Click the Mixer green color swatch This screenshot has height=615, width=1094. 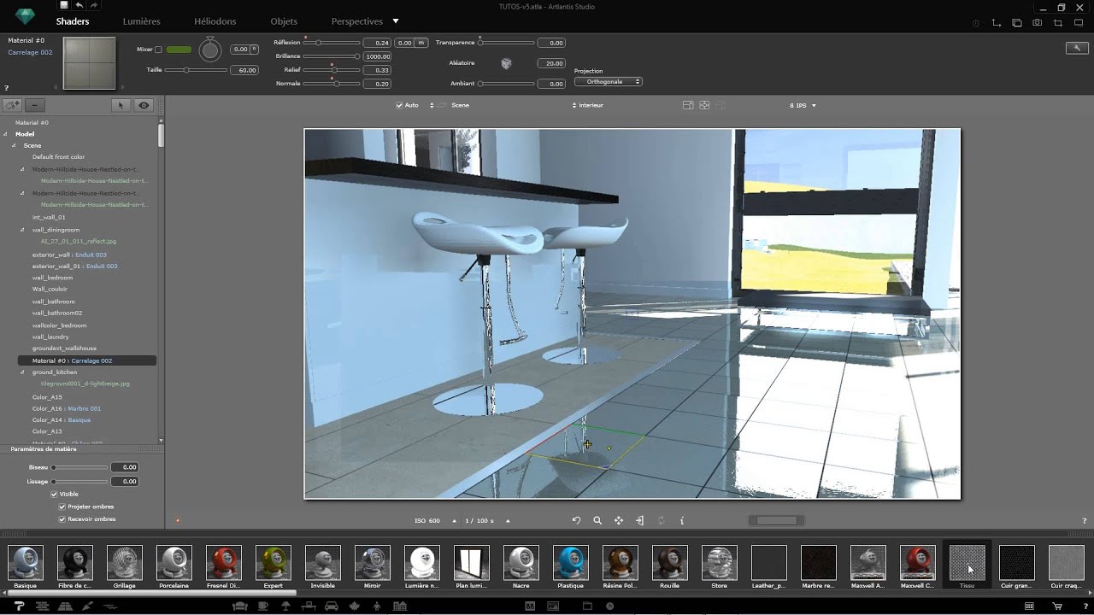pyautogui.click(x=179, y=50)
